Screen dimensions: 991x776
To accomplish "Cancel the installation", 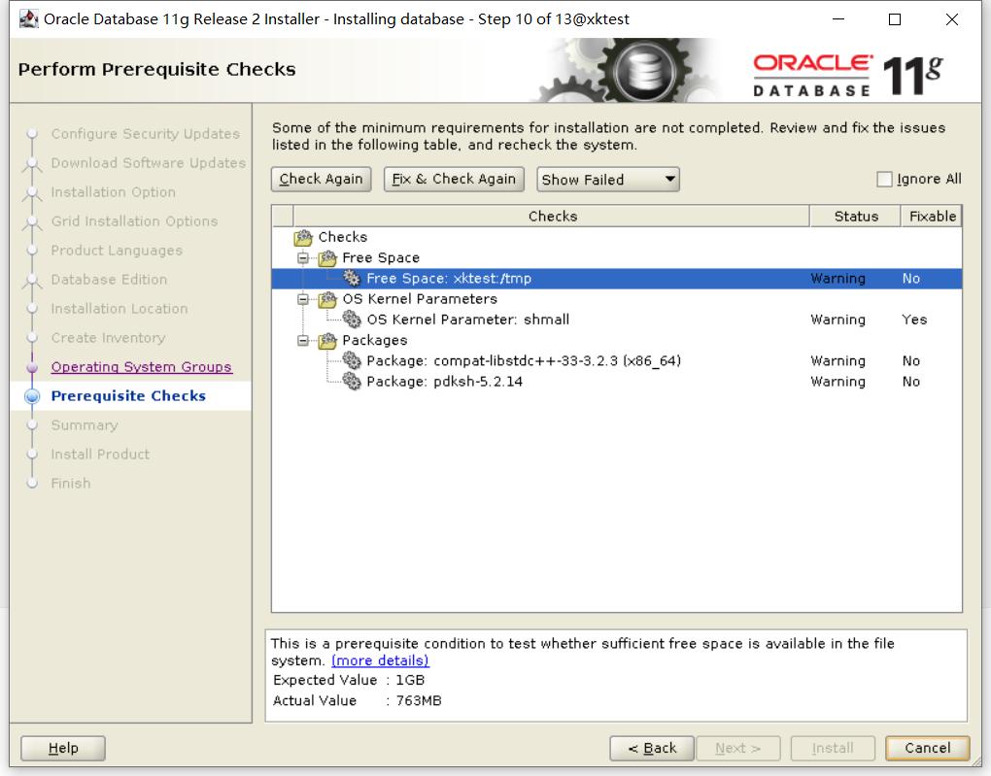I will [927, 748].
